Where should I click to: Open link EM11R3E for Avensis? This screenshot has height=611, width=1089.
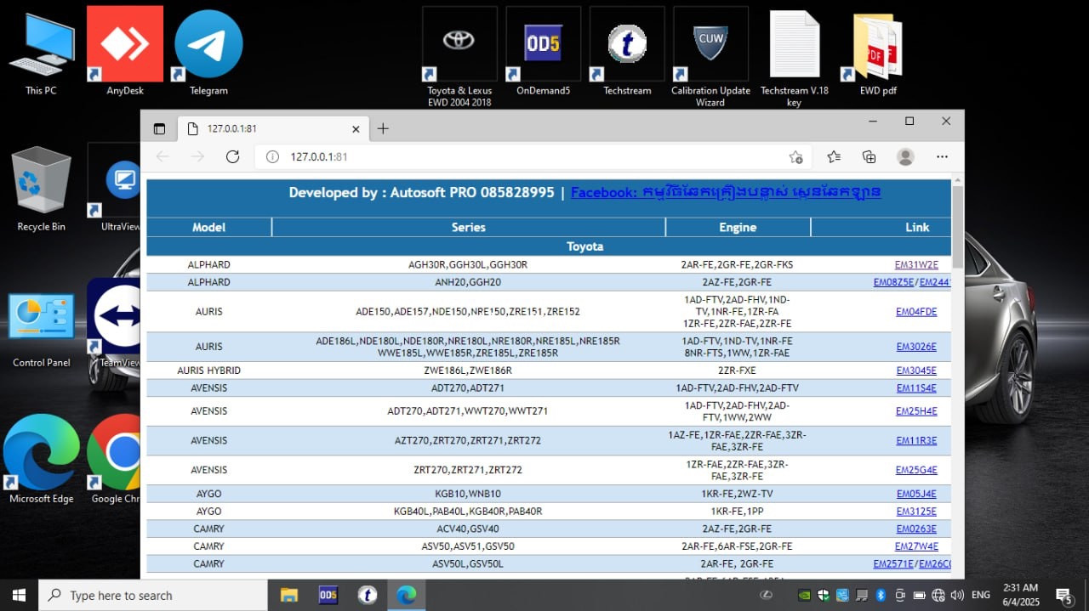(x=916, y=441)
